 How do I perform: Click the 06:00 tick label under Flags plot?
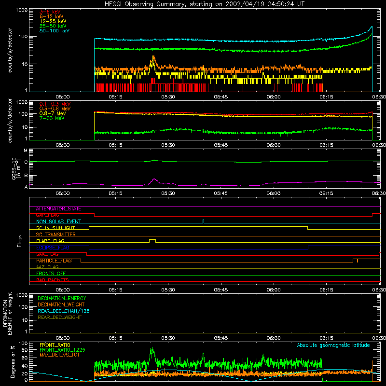[274, 290]
